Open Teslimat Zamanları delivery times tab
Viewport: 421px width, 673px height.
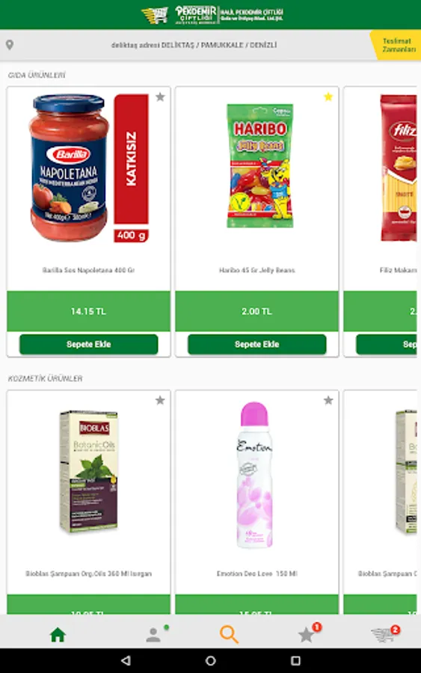[x=398, y=45]
